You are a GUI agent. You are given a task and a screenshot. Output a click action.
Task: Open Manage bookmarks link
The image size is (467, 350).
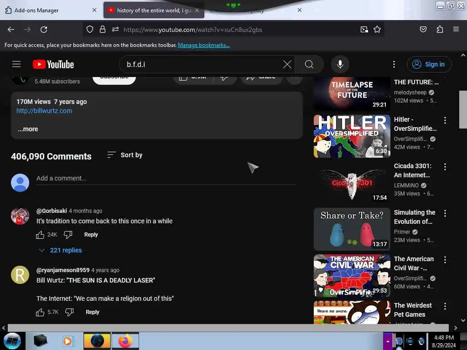204,45
